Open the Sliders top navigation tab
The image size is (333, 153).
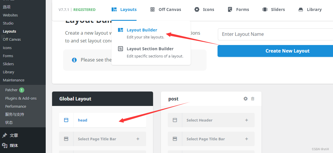tap(273, 10)
